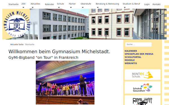Open the Schule menu item
Image resolution: width=169 pixels, height=105 pixels.
click(x=61, y=4)
